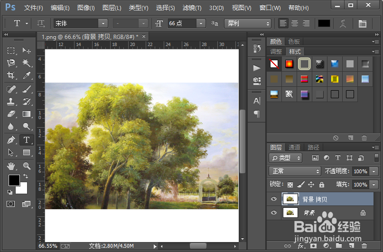The height and width of the screenshot is (252, 383).
Task: Create warped text
Action: [343, 23]
